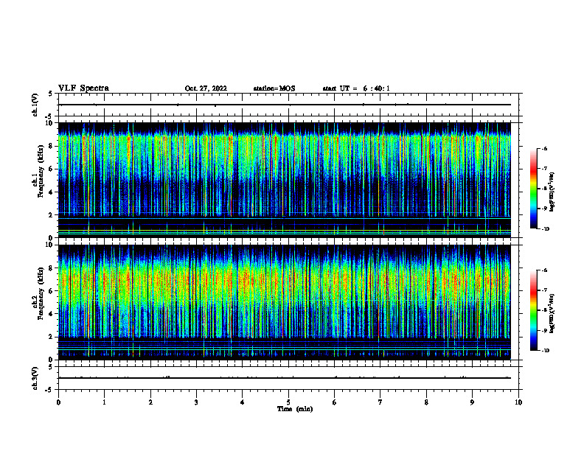The width and height of the screenshot is (584, 451).
Task: Click the ch.1 spectrogram colorbar
Action: 534,189
